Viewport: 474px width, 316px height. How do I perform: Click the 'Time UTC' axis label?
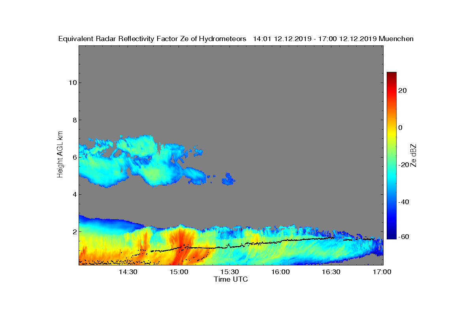click(231, 279)
